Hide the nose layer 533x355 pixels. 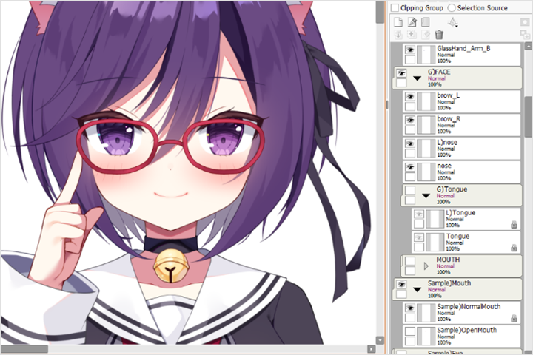[410, 167]
